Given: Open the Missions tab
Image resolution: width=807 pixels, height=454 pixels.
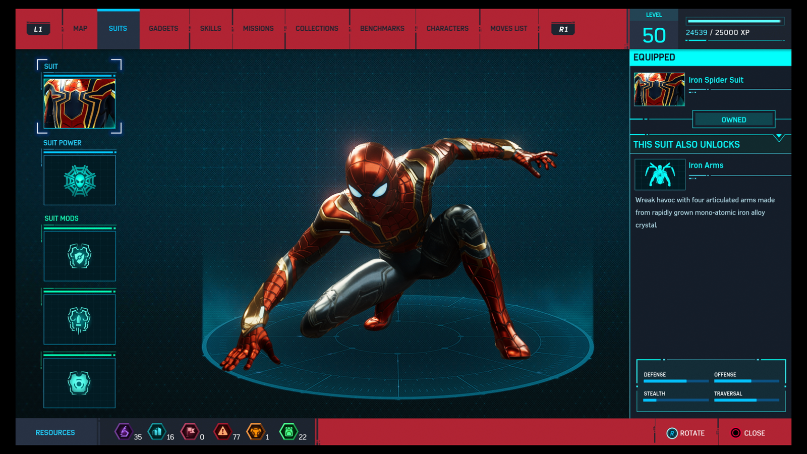Looking at the screenshot, I should tap(258, 29).
